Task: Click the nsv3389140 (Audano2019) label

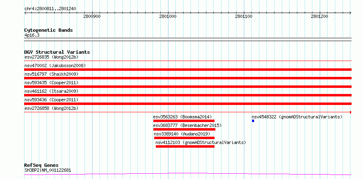Action: [182, 134]
